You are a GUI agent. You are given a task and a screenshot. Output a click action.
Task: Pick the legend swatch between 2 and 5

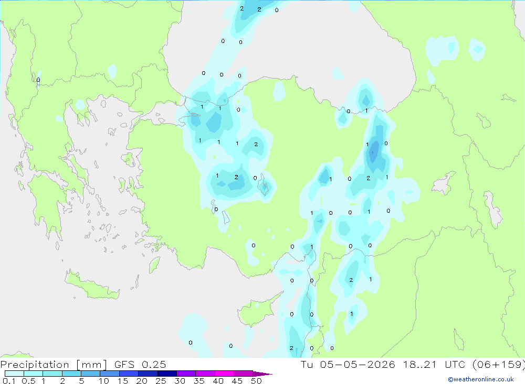71,374
